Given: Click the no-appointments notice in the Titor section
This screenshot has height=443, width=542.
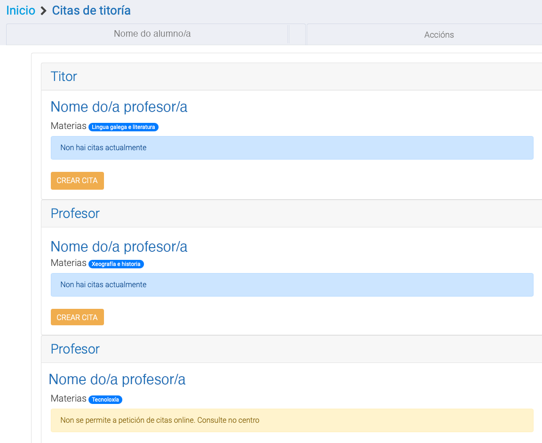Looking at the screenshot, I should point(292,148).
